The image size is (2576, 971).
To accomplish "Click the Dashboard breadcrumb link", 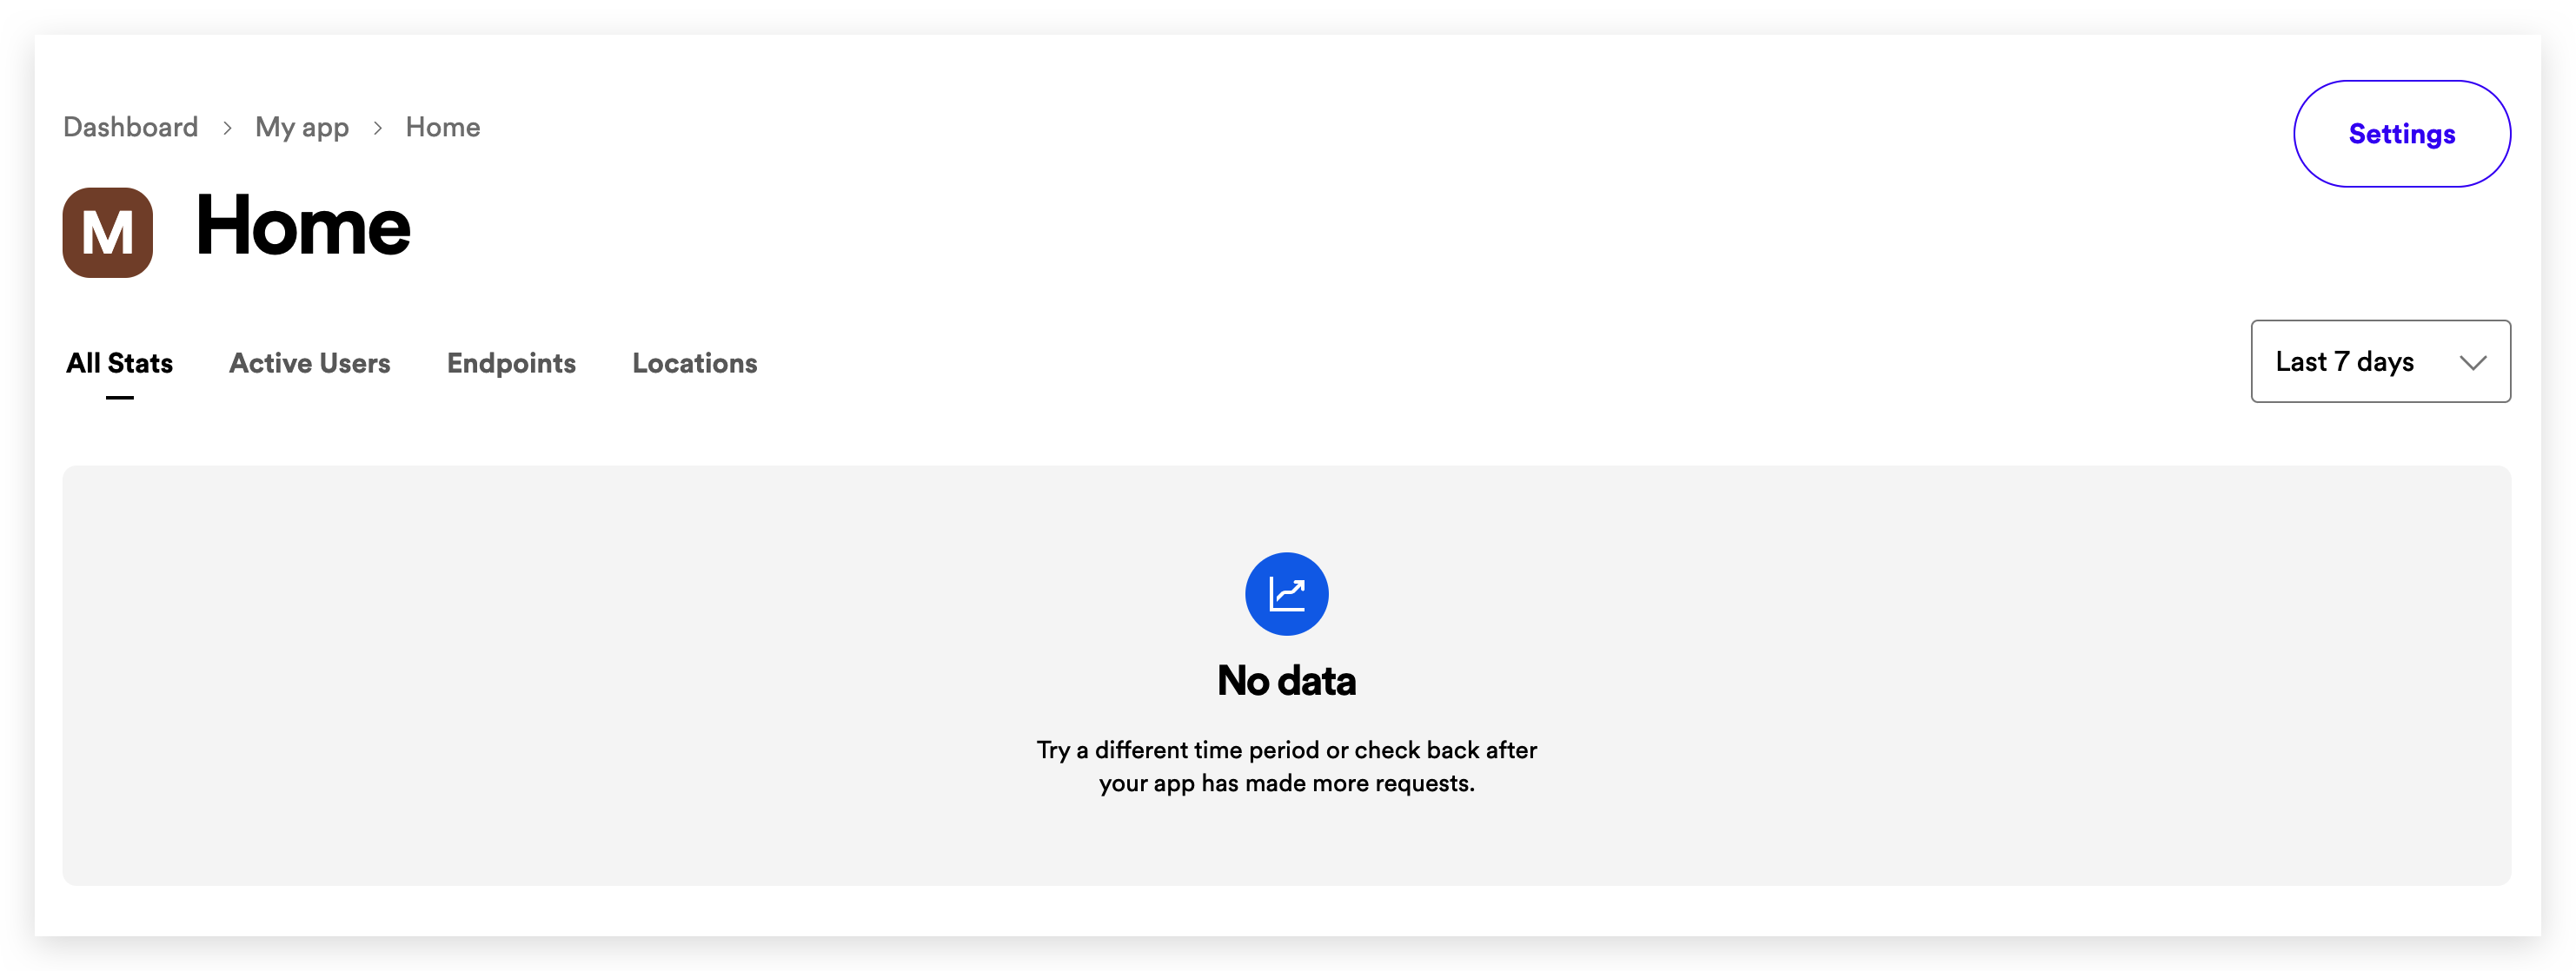I will (x=129, y=127).
